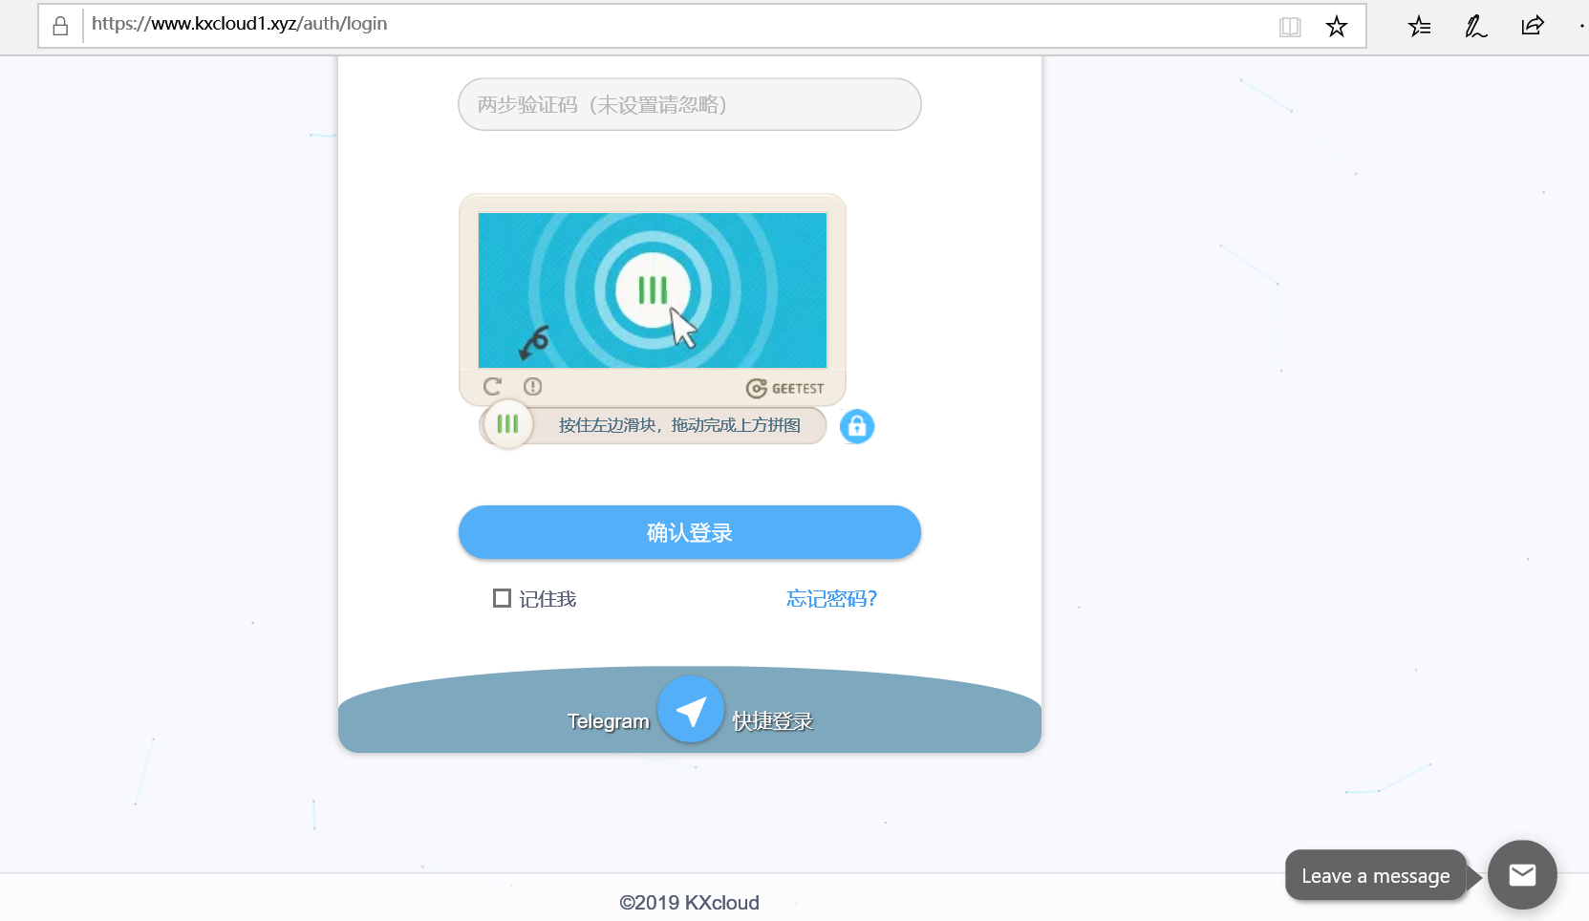This screenshot has width=1589, height=921.
Task: Select the Telegram paper-plane icon
Action: coord(690,709)
